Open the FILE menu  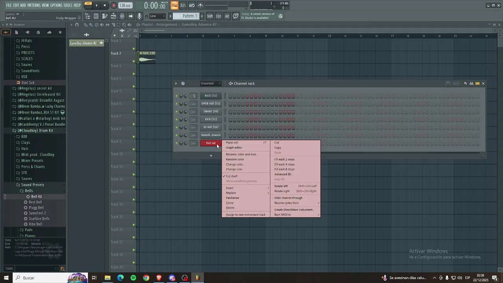(9, 5)
